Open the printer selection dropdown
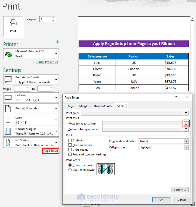Screen dimensions: 196x207 (x=56, y=54)
